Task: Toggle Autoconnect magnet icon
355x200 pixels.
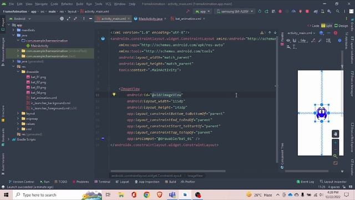Action: (295, 41)
